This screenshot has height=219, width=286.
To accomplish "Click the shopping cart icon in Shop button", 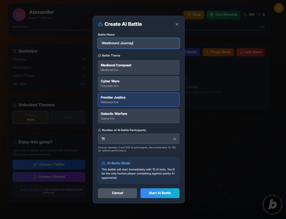I will 189,15.
